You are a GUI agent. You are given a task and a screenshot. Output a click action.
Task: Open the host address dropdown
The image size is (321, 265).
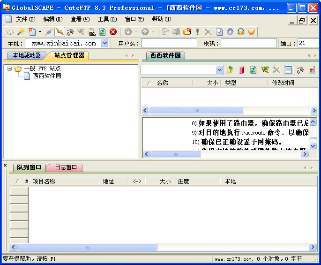[105, 43]
